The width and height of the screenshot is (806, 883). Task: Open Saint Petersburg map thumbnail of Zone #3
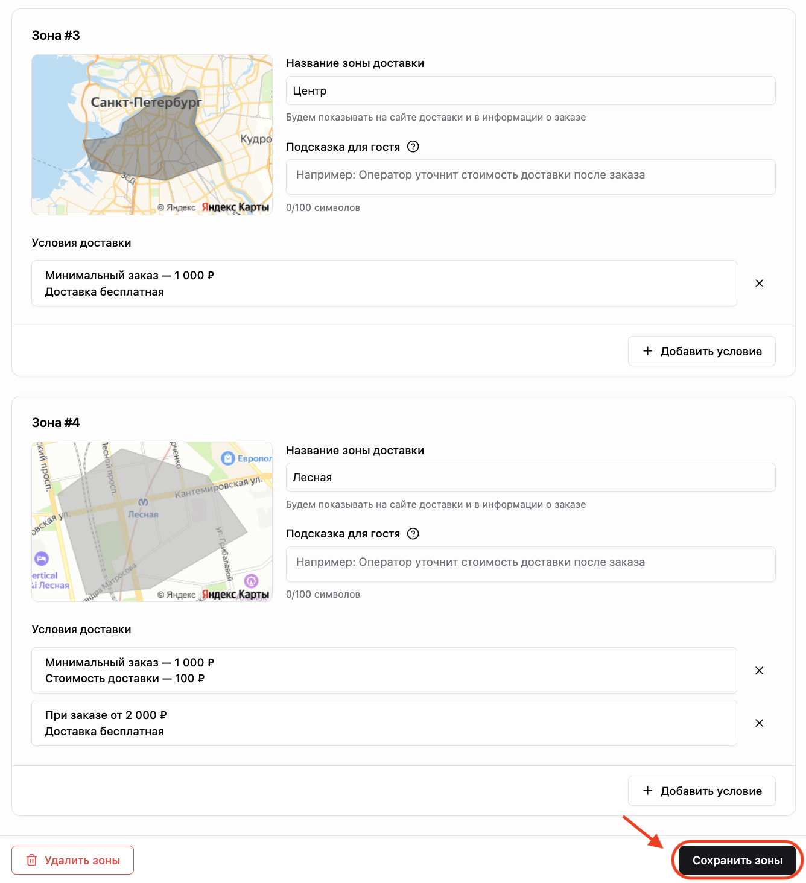152,135
